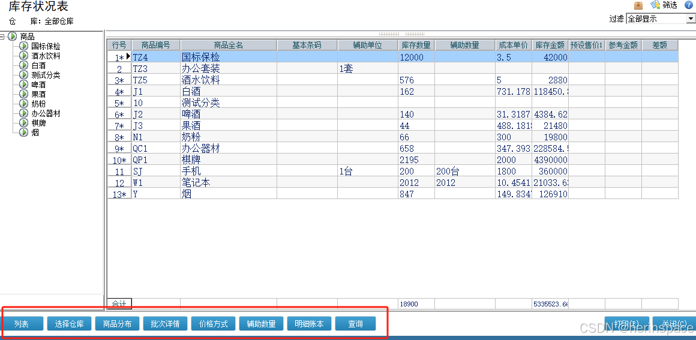Click the green arrow icon beside 国标保检 in tree
Viewport: 696px width, 340px height.
point(23,46)
